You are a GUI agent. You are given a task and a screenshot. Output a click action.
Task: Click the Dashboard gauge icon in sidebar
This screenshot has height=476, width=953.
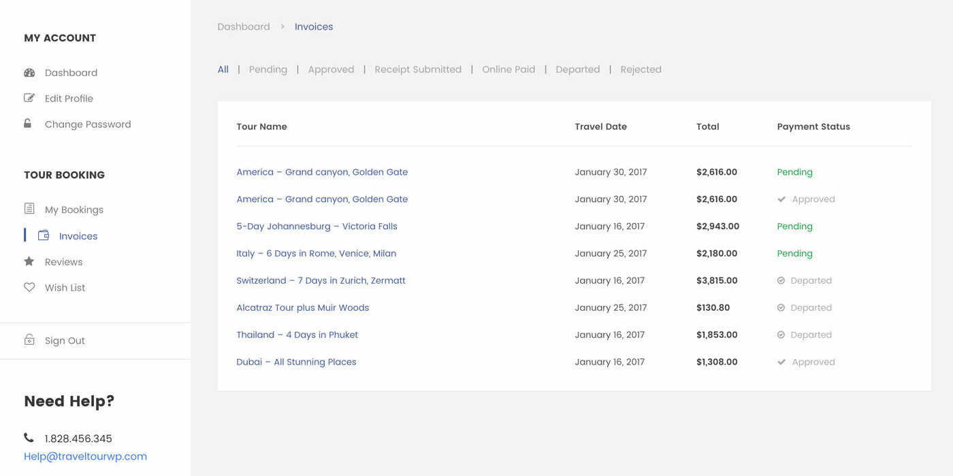[29, 73]
